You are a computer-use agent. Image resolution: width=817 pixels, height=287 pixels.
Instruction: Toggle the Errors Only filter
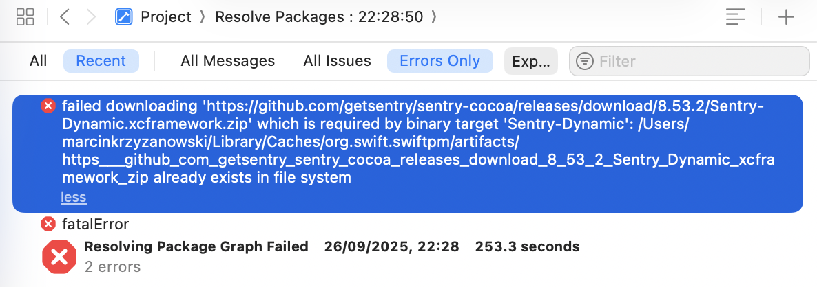click(439, 61)
